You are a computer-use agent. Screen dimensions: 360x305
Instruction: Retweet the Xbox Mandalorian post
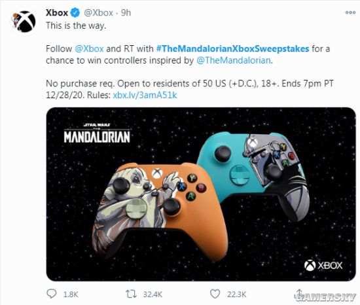[x=131, y=294]
